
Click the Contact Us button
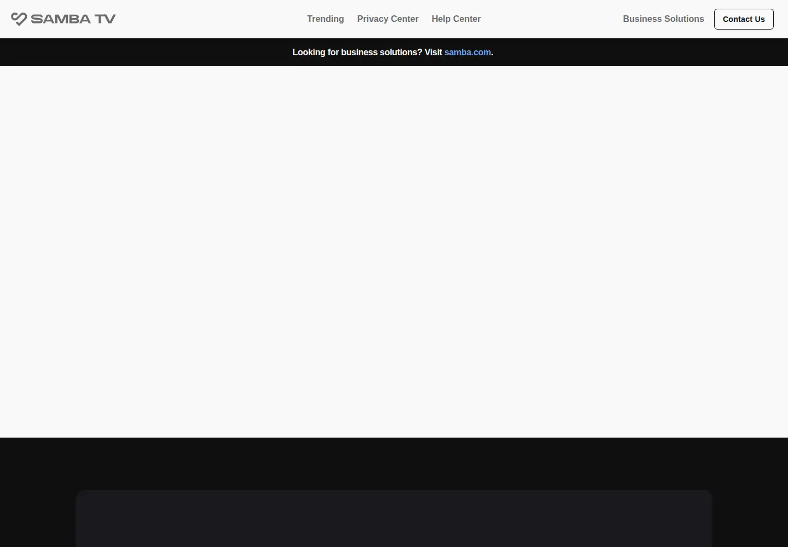coord(744,19)
